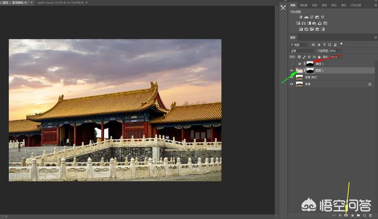378x219 pixels.
Task: Select the Background layer thumbnail
Action: (299, 84)
